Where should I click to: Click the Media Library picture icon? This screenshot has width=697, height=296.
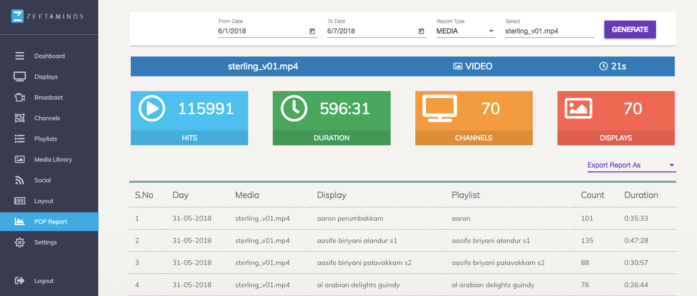coord(20,160)
